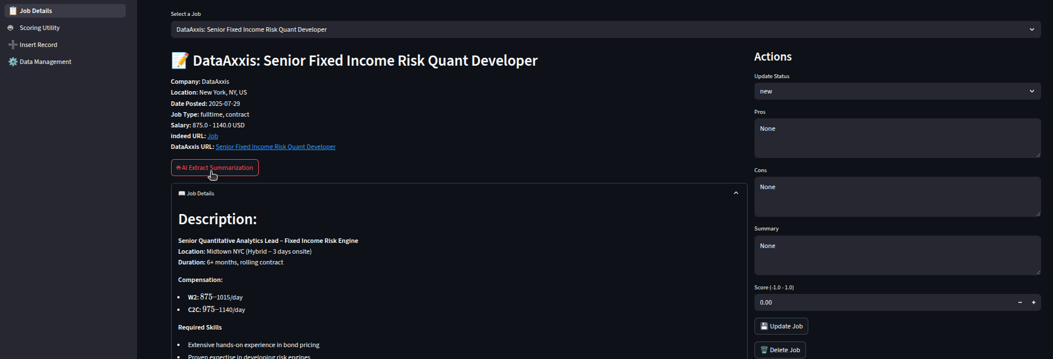Click into the Pros text area

(x=897, y=138)
